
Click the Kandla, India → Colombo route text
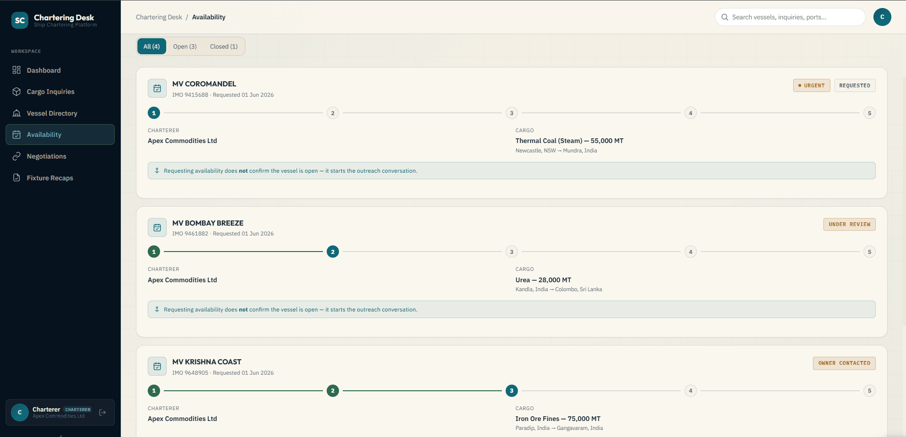(559, 289)
